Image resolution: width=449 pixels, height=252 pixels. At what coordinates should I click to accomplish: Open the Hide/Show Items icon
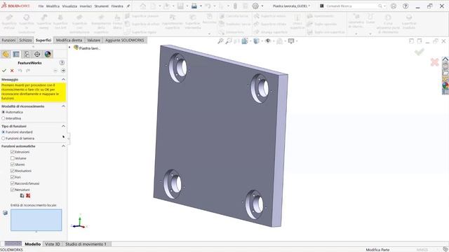click(268, 41)
